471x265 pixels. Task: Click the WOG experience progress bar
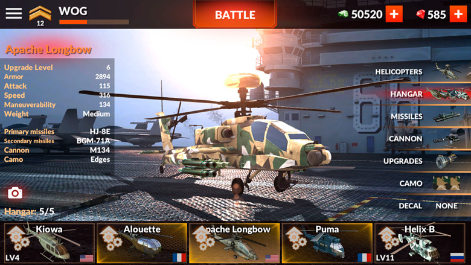94,22
